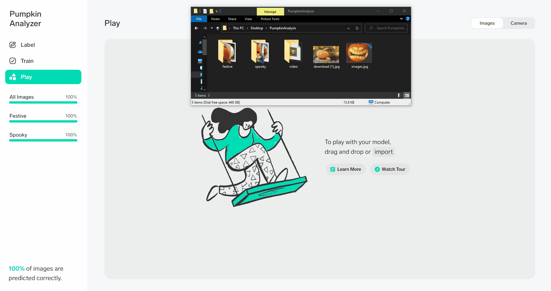Go back using Explorer's back arrow
The height and width of the screenshot is (291, 551).
(x=196, y=28)
